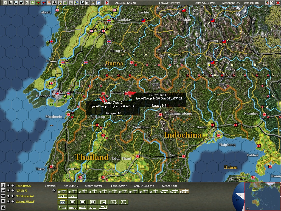Click arrow button left of air unit row
The height and width of the screenshot is (211, 281).
pos(54,191)
